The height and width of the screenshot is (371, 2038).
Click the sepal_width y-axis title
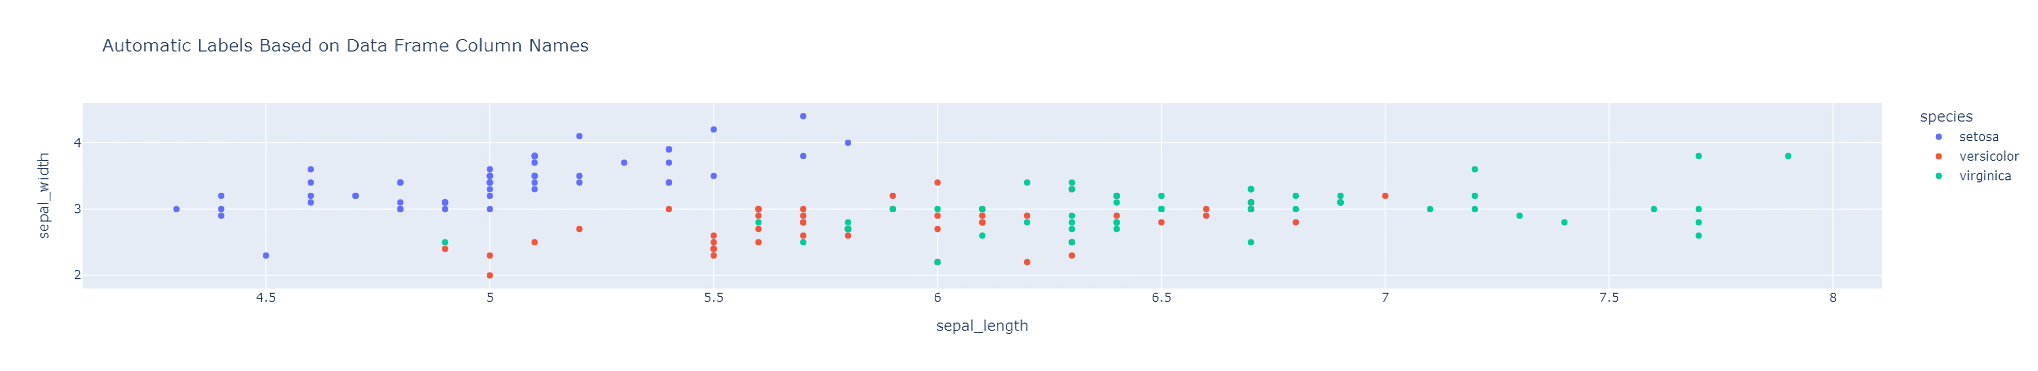(44, 196)
